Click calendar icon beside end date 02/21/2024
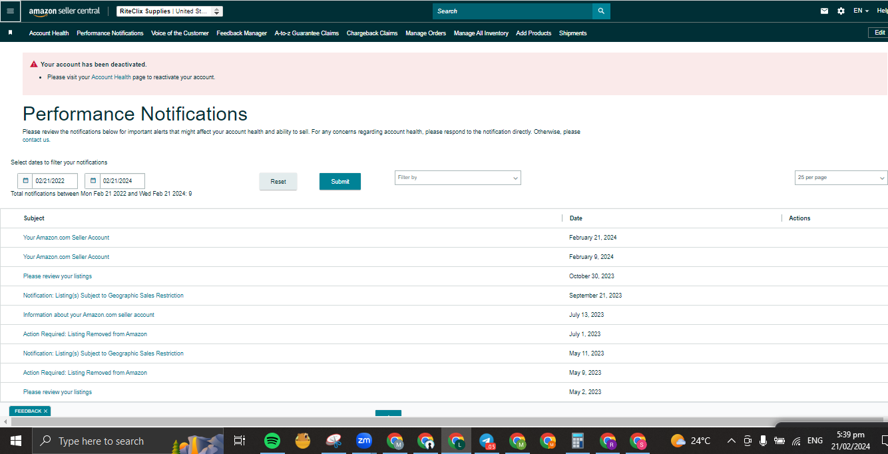 coord(93,180)
